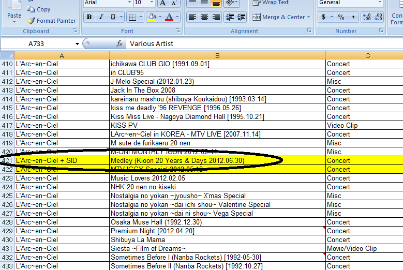Screen dimensions: 403x270
Task: Open the Fill Color dropdown arrow
Action: point(160,17)
